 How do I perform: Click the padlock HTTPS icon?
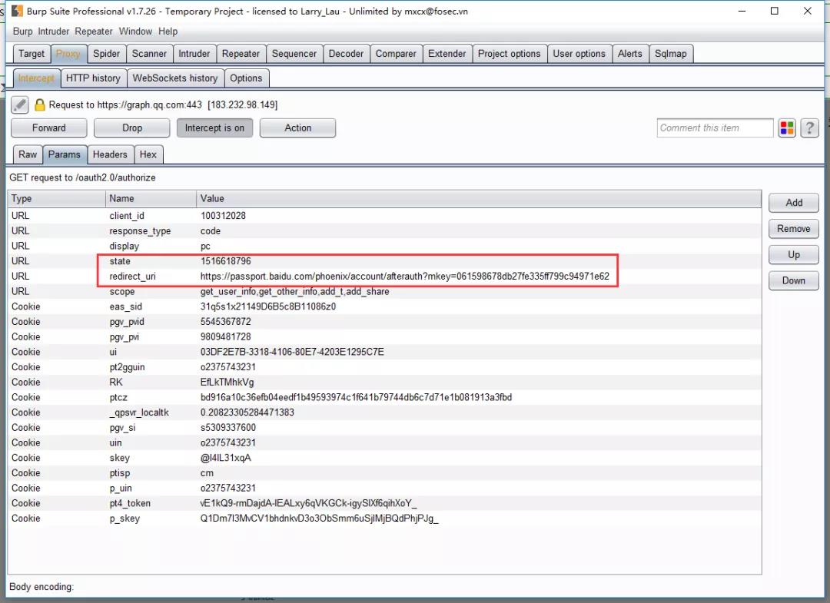coord(40,104)
